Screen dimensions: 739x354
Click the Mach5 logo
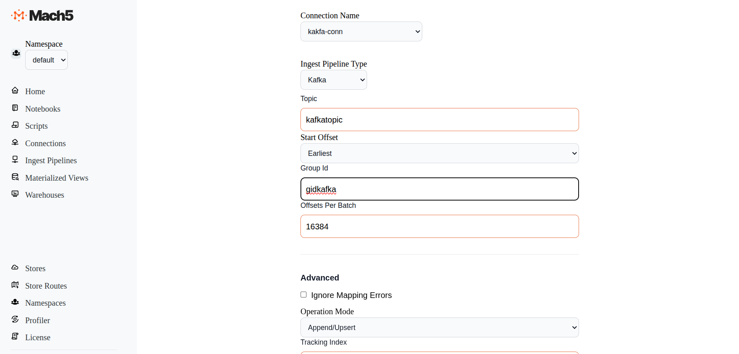click(x=42, y=15)
